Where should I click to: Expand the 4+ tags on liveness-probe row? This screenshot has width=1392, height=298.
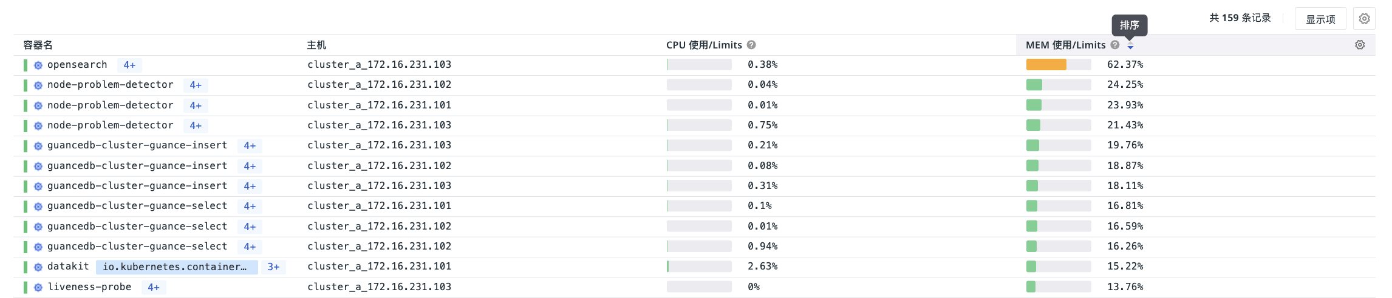coord(154,287)
